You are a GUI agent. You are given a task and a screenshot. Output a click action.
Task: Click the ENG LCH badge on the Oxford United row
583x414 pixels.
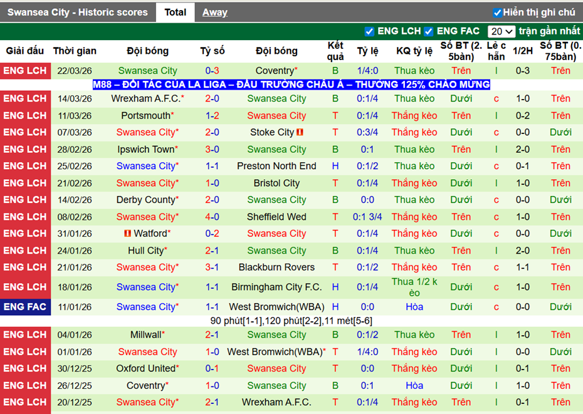click(26, 368)
